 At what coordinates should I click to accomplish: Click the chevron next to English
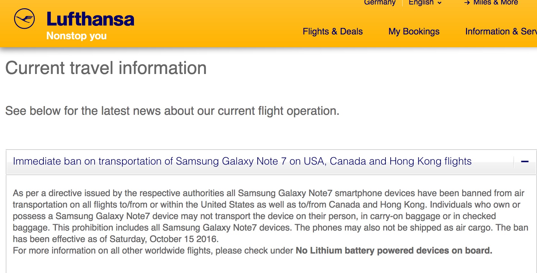(440, 3)
